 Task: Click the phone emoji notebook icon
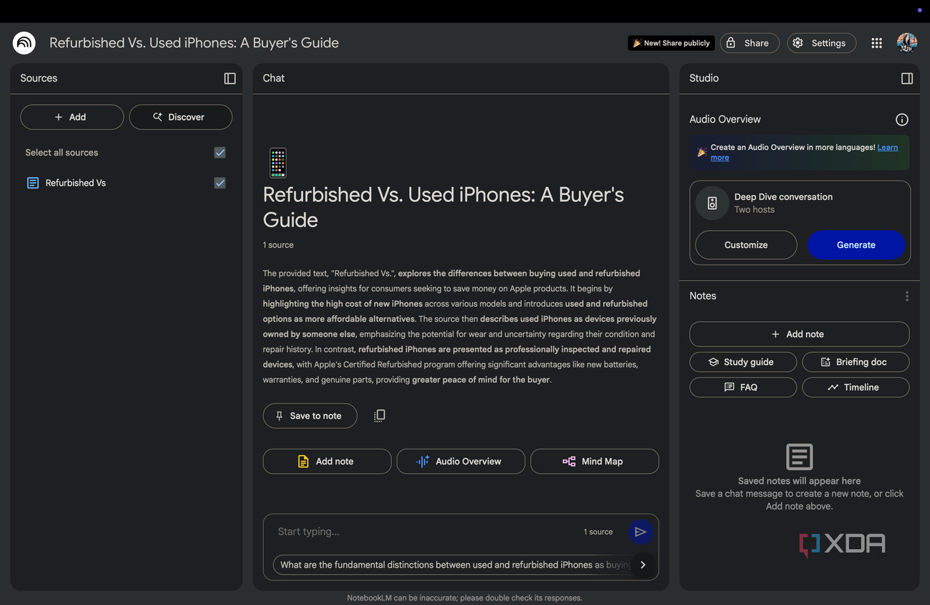click(x=278, y=163)
